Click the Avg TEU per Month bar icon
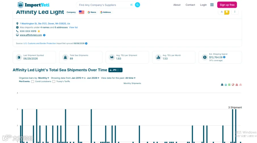Image resolution: width=257 pixels, height=143 pixels. tap(158, 57)
